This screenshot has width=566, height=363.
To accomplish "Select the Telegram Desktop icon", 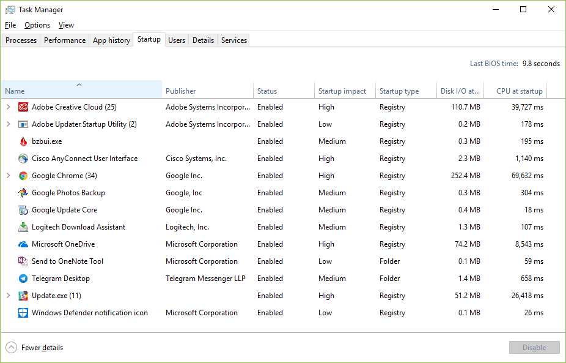I will (23, 278).
